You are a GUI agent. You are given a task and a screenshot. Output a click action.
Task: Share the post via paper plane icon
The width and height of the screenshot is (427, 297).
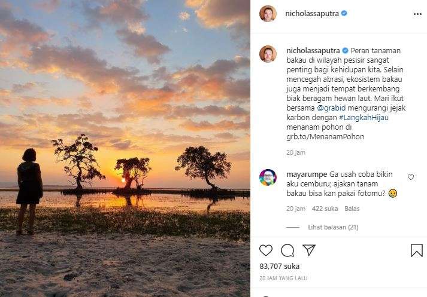pos(308,250)
